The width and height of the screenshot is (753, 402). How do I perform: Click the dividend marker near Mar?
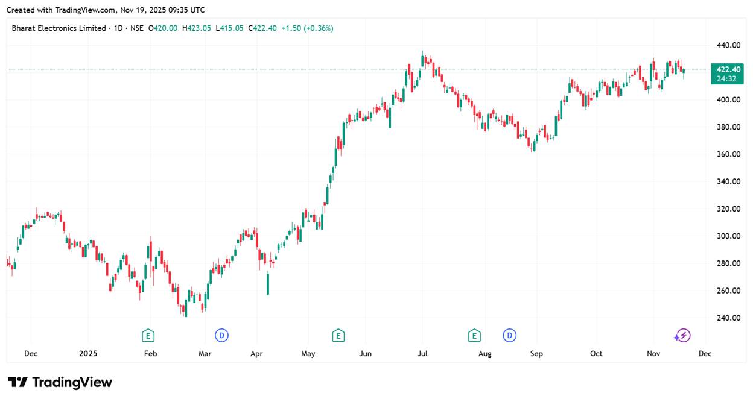click(221, 335)
